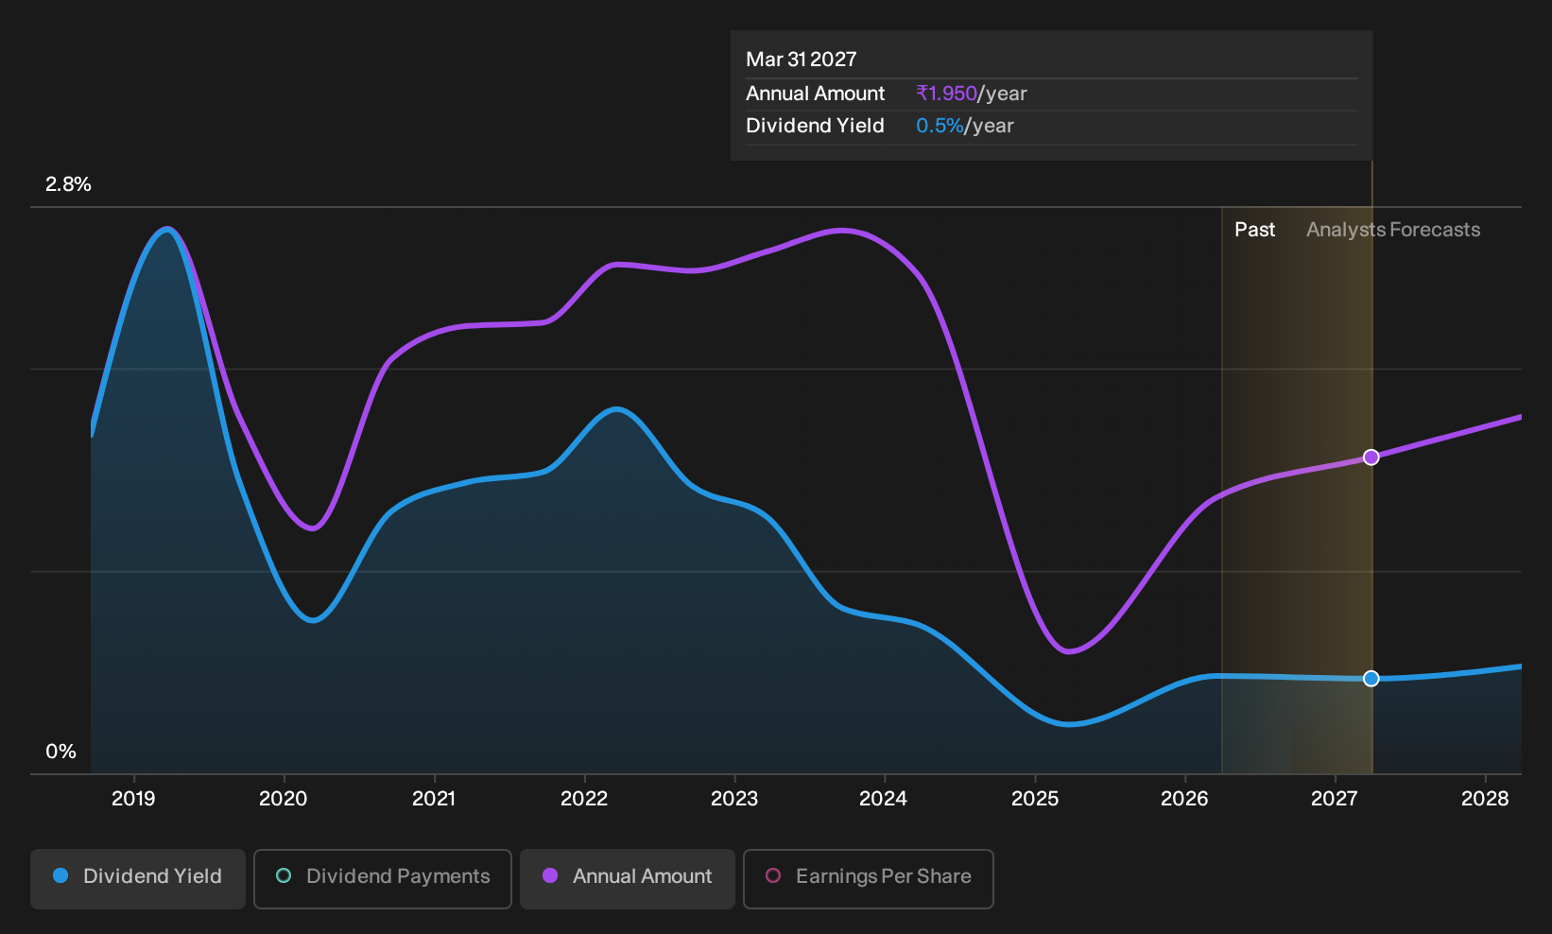Click the 2028 axis label
Viewport: 1552px width, 934px height.
coord(1485,799)
